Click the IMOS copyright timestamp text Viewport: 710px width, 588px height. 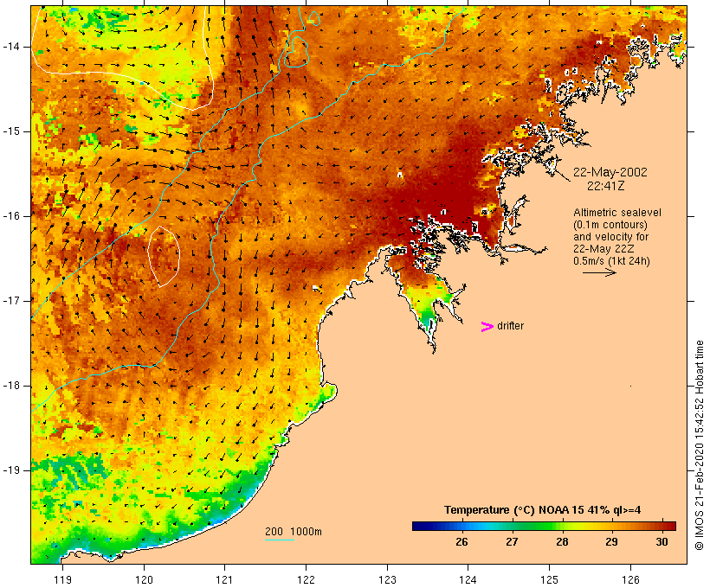tap(699, 445)
